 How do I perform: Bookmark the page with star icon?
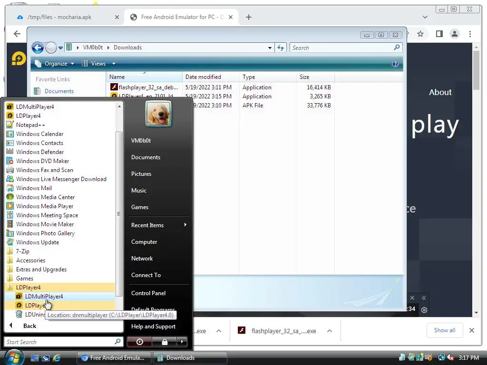pyautogui.click(x=420, y=34)
